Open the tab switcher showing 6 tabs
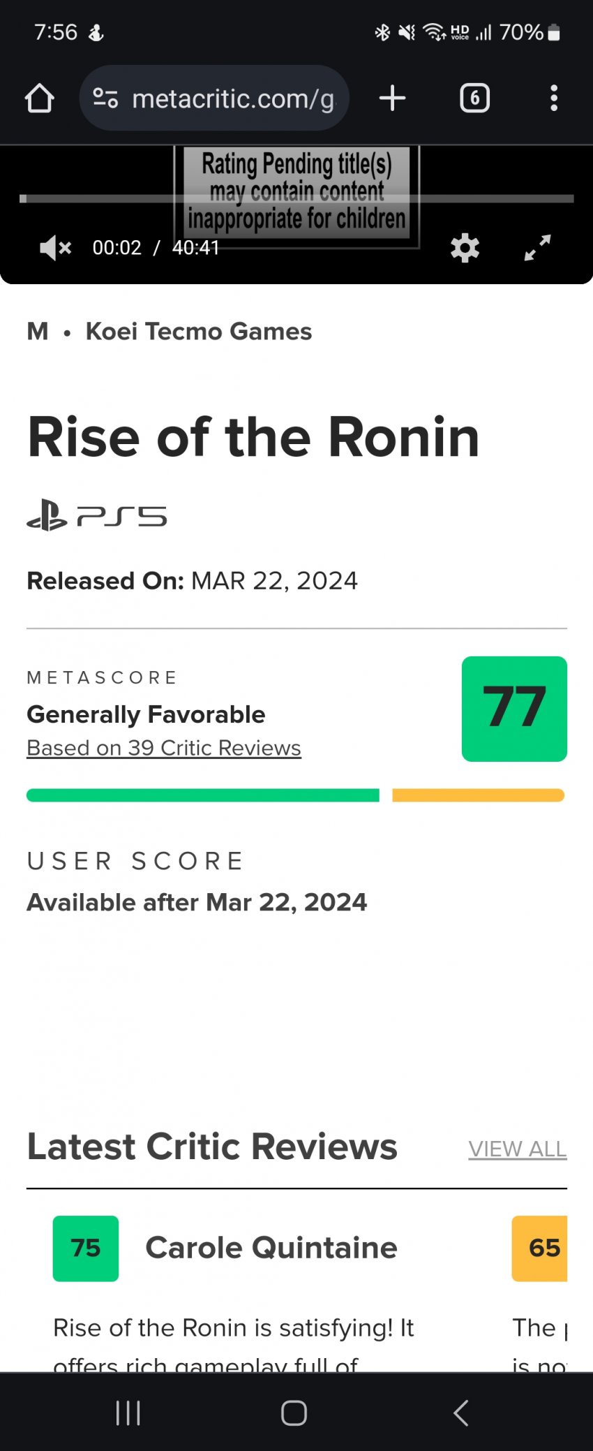The height and width of the screenshot is (1451, 593). click(x=474, y=98)
